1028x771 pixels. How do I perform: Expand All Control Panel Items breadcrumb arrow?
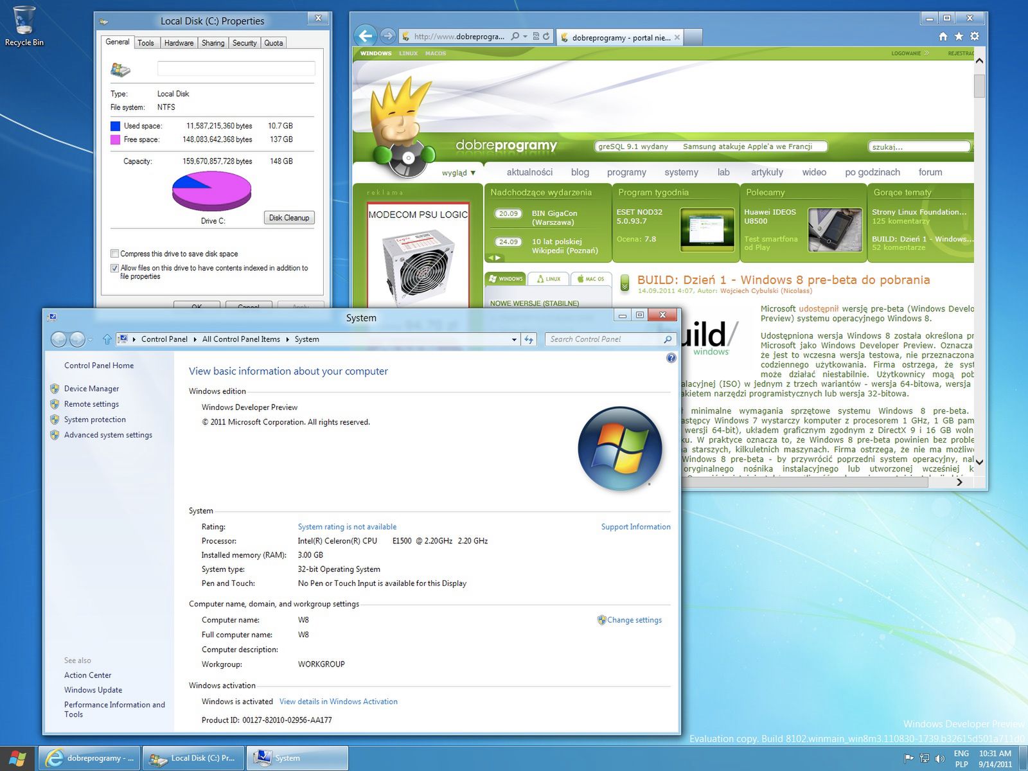pos(287,339)
